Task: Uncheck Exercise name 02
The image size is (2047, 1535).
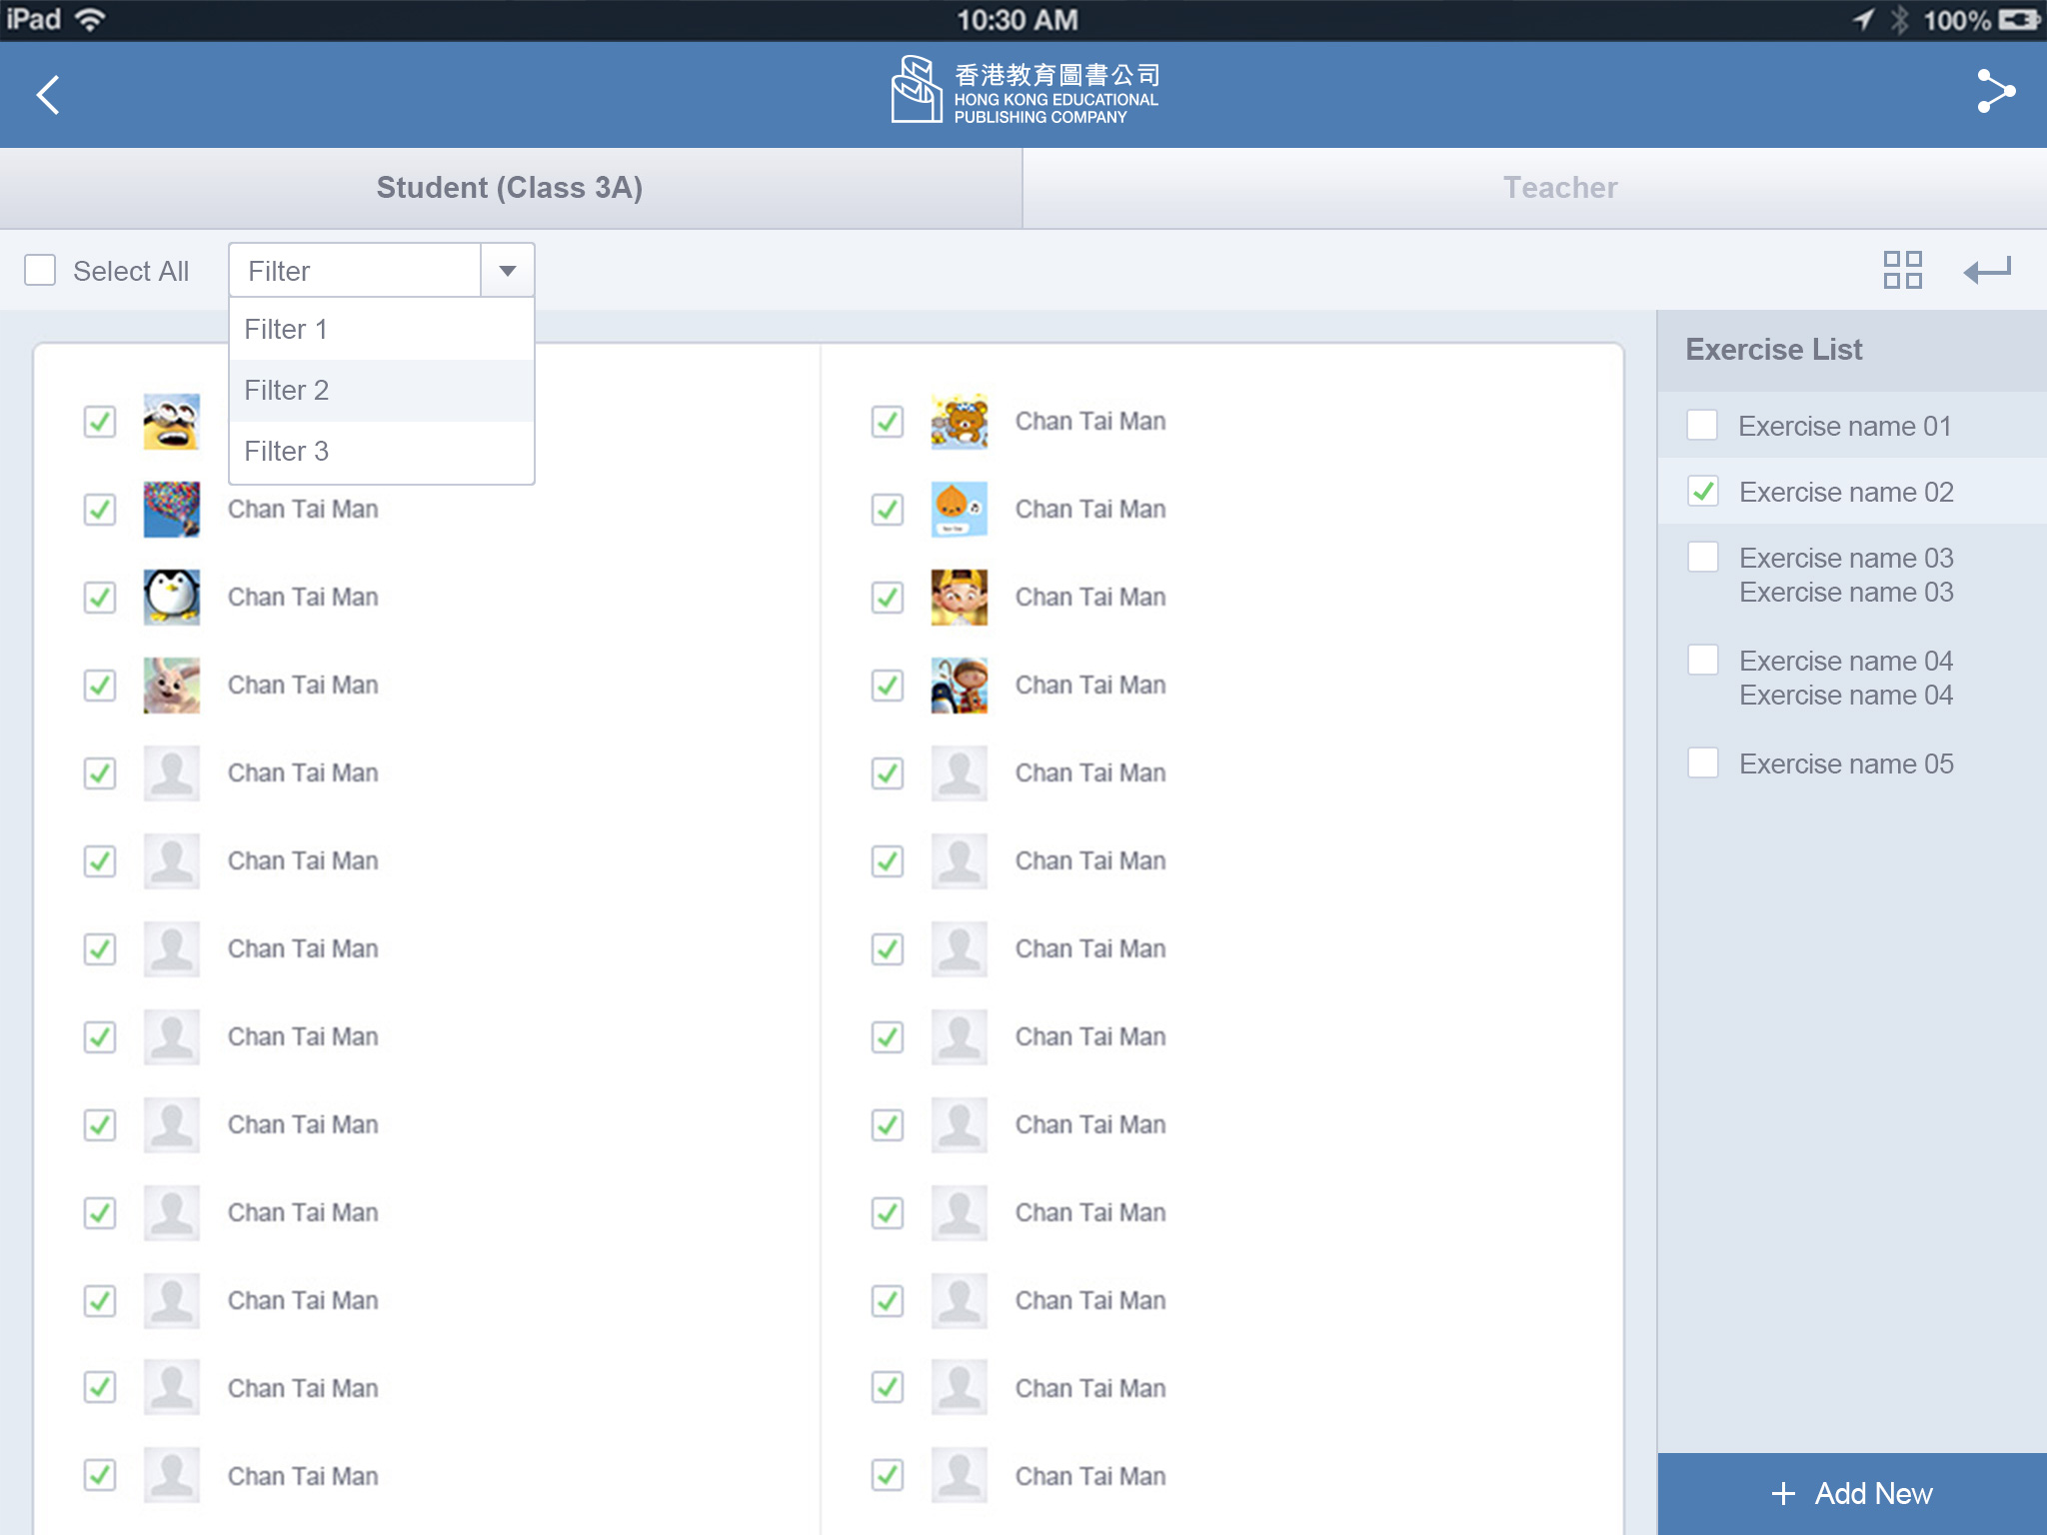Action: [1702, 491]
